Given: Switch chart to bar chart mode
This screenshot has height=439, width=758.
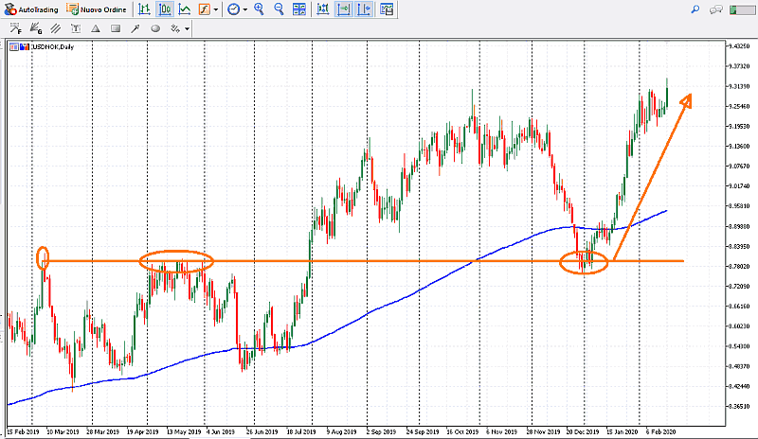Looking at the screenshot, I should click(143, 9).
